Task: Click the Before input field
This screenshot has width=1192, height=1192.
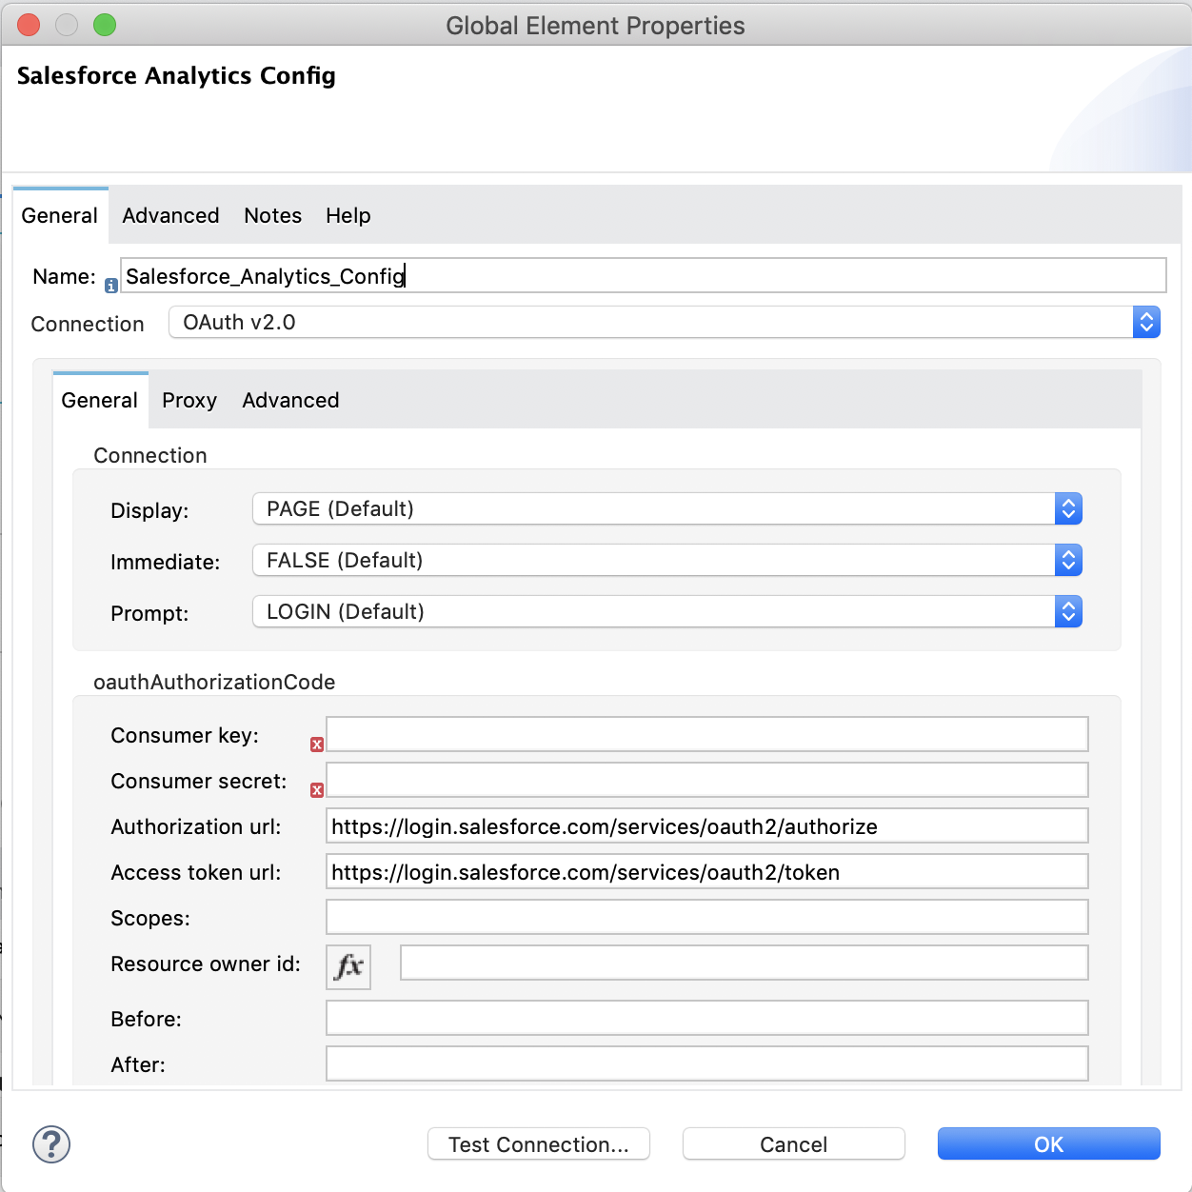Action: pos(706,1017)
